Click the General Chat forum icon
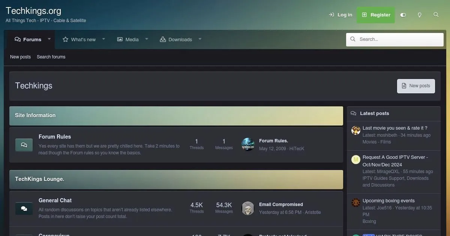 [x=24, y=209]
